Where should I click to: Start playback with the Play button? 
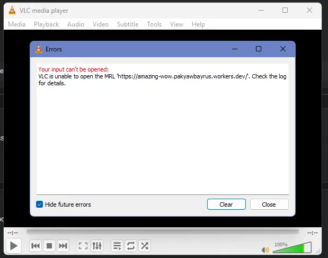(13, 246)
